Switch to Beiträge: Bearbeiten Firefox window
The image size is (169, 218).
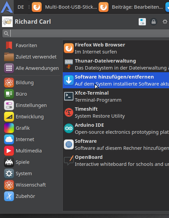[x=131, y=7]
